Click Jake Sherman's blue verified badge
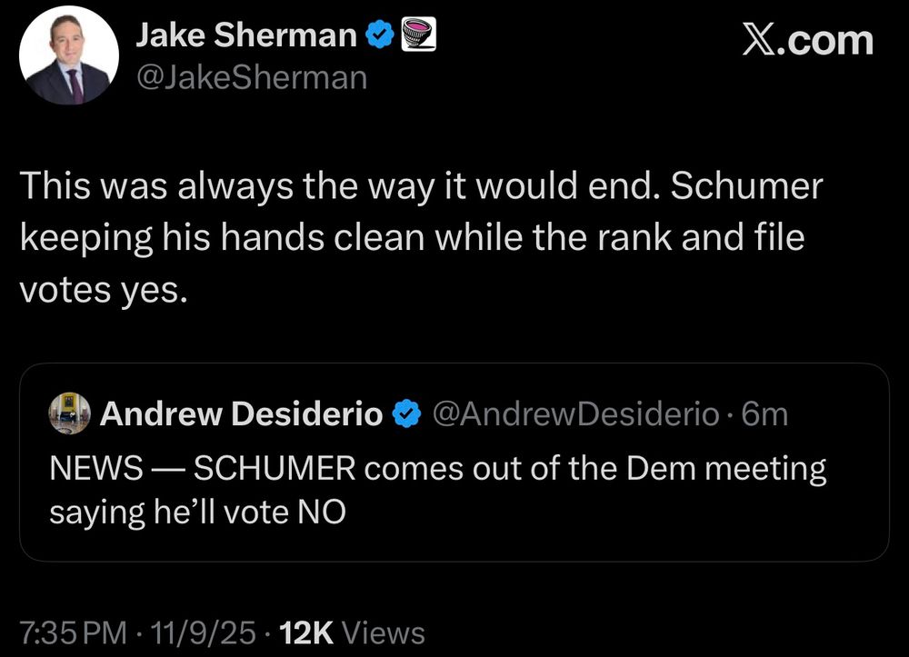909x657 pixels. (x=379, y=35)
